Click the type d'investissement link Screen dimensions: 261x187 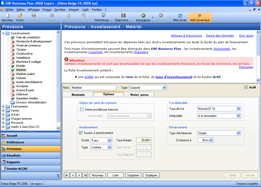point(174,77)
